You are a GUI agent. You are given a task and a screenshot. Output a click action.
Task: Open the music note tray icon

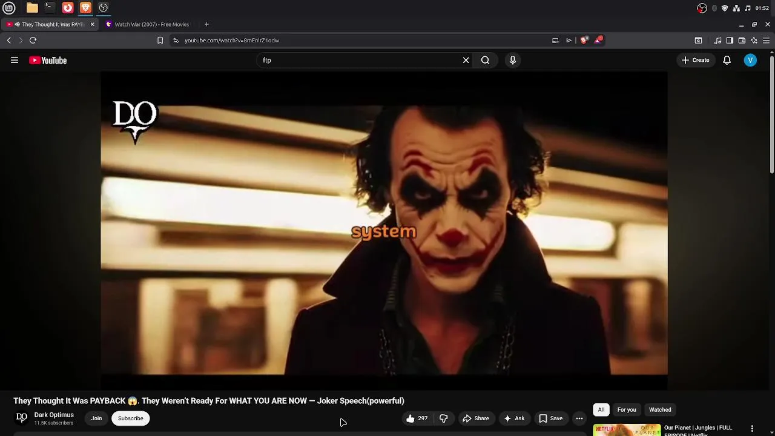748,8
